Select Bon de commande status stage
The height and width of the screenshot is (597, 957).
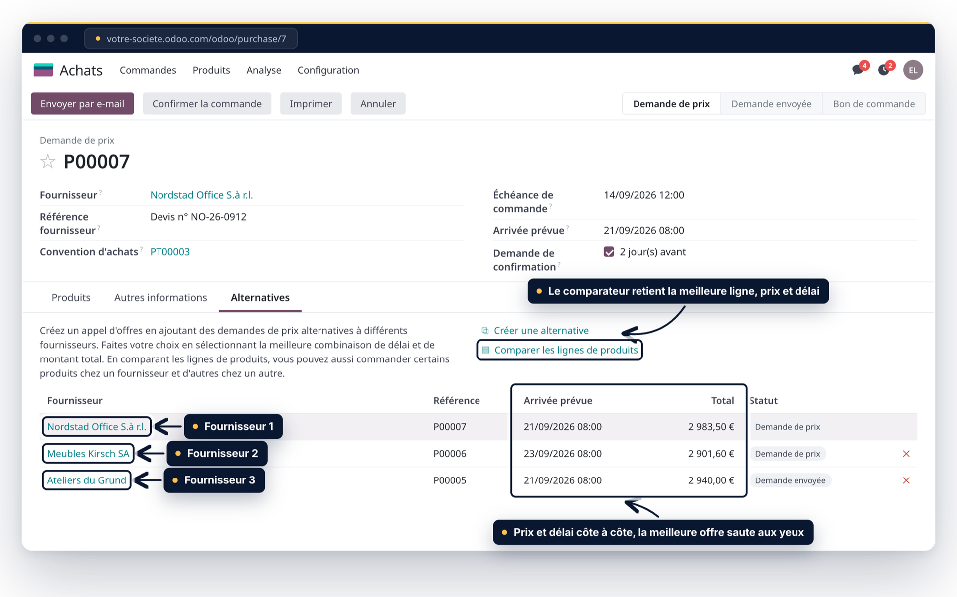tap(874, 104)
